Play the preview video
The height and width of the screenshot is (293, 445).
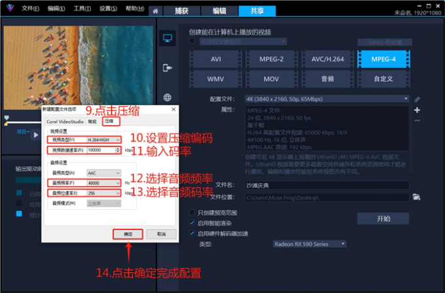[36, 135]
